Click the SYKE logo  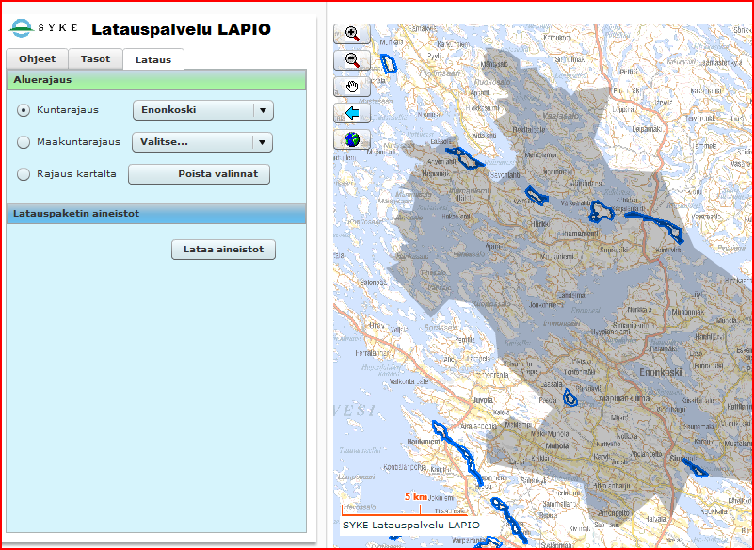point(43,28)
